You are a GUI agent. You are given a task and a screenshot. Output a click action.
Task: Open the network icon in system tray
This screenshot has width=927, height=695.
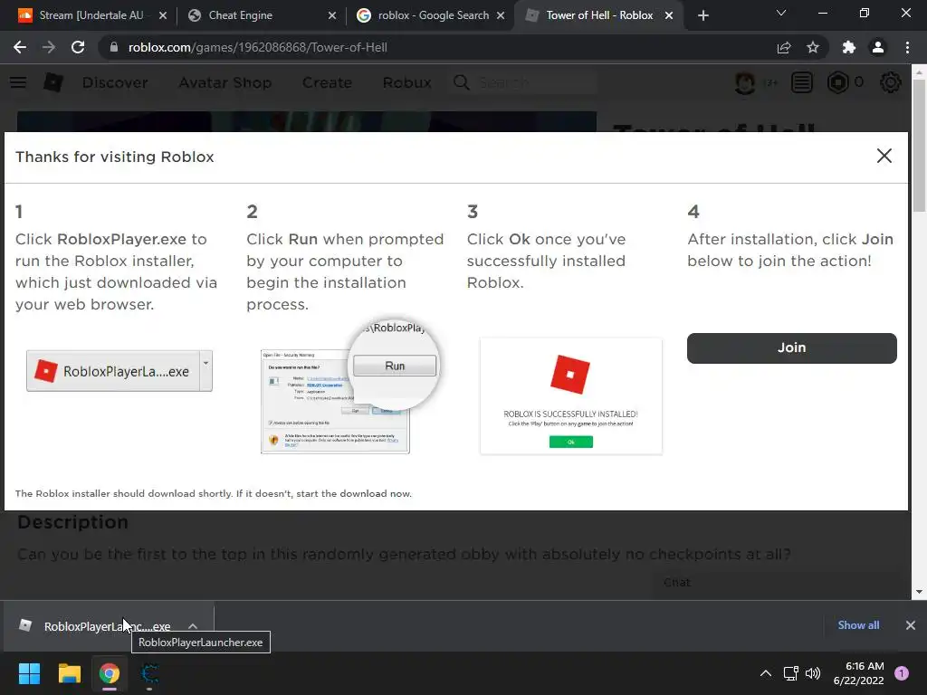(791, 673)
